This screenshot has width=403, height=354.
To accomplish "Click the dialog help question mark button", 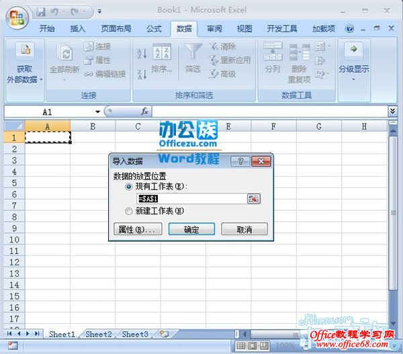I will pyautogui.click(x=240, y=161).
